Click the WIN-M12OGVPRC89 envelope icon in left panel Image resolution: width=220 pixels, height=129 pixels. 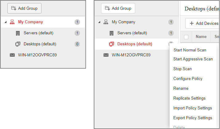tap(12, 55)
